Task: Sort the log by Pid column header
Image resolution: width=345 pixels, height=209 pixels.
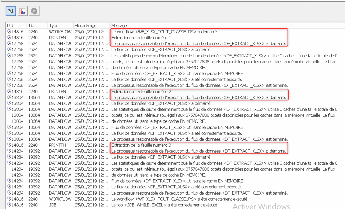Action: (16, 25)
